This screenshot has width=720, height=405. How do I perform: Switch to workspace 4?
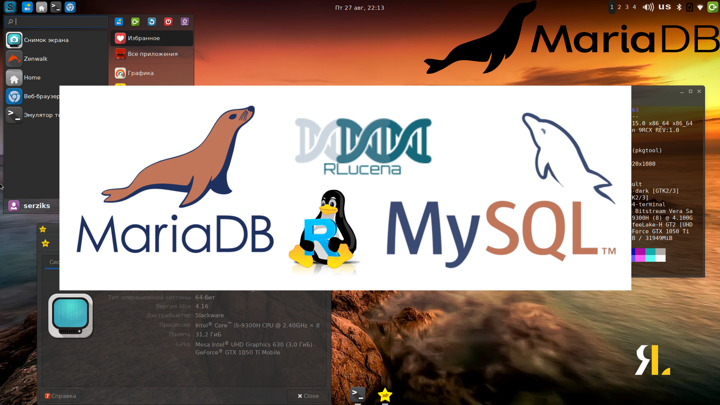[x=634, y=7]
